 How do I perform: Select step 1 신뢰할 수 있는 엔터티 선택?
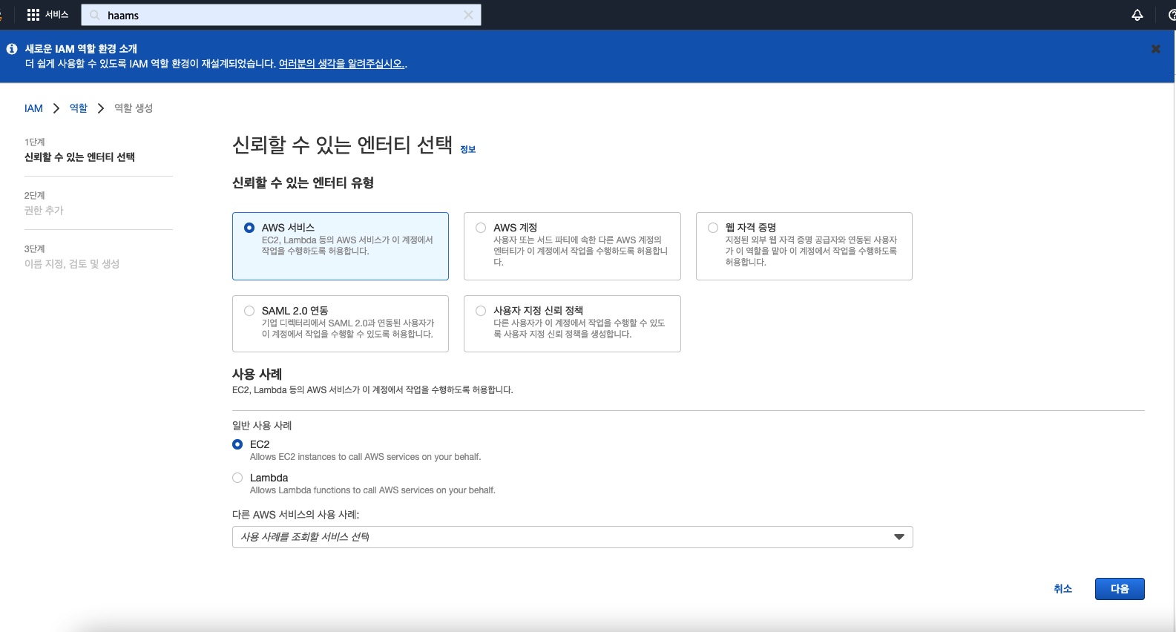(79, 157)
